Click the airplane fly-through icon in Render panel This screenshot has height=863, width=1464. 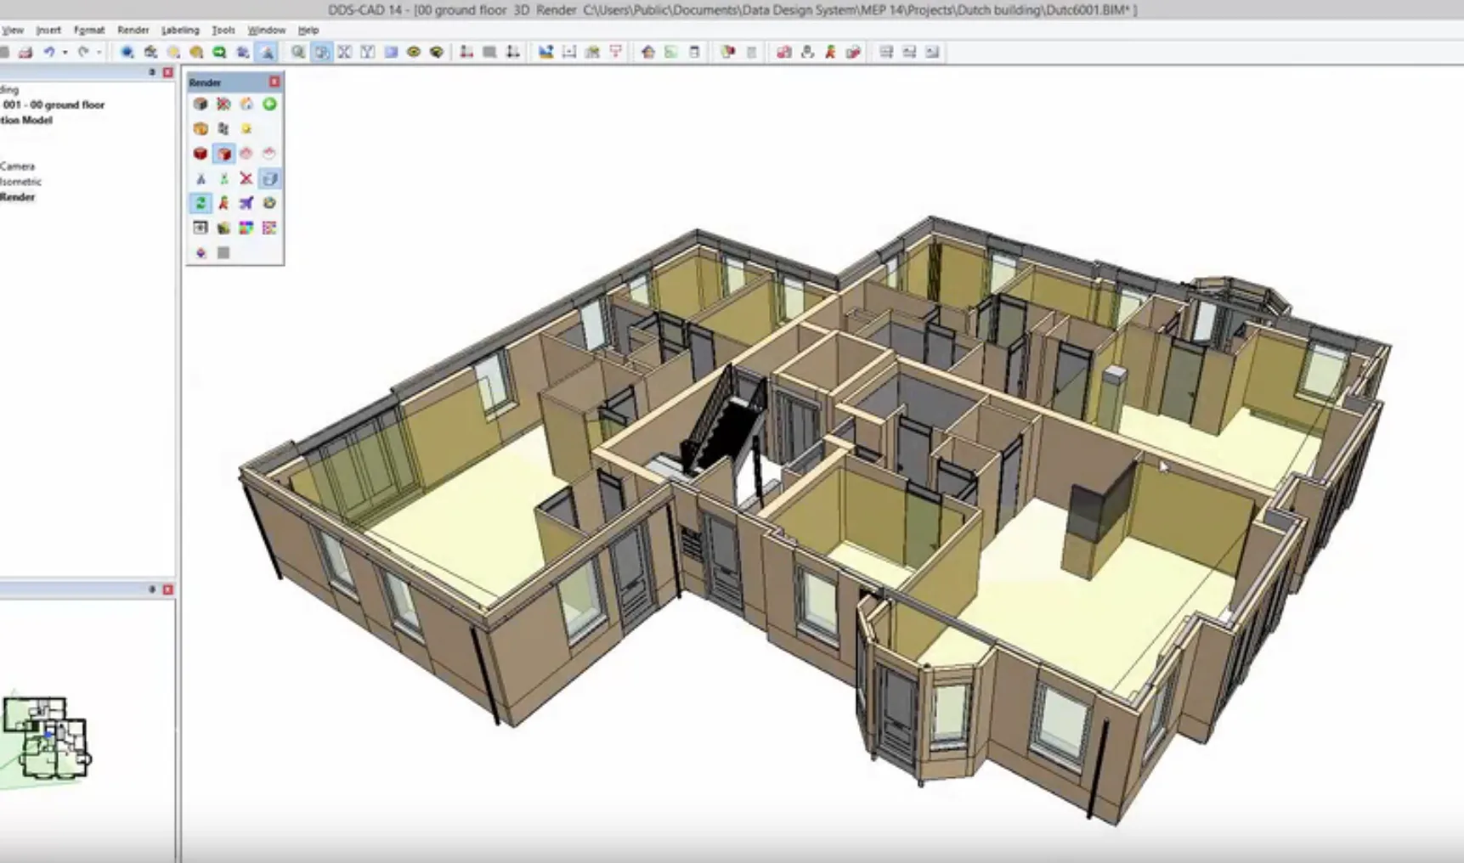tap(246, 203)
